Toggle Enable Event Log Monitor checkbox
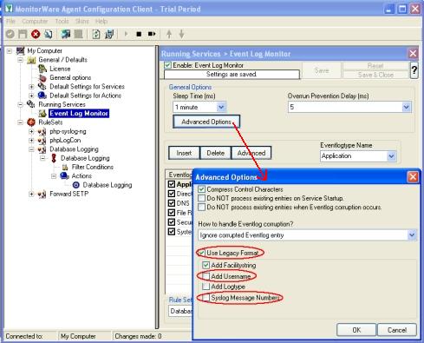 coord(167,65)
